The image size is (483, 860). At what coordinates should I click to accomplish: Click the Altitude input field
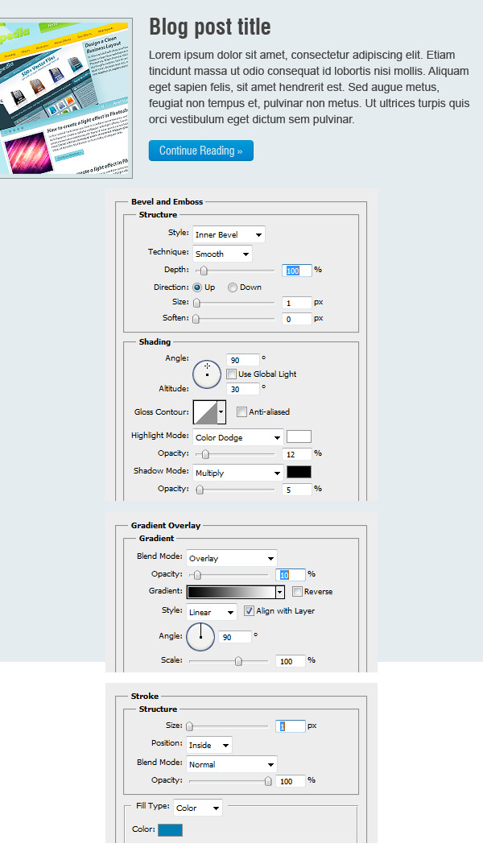pyautogui.click(x=243, y=390)
